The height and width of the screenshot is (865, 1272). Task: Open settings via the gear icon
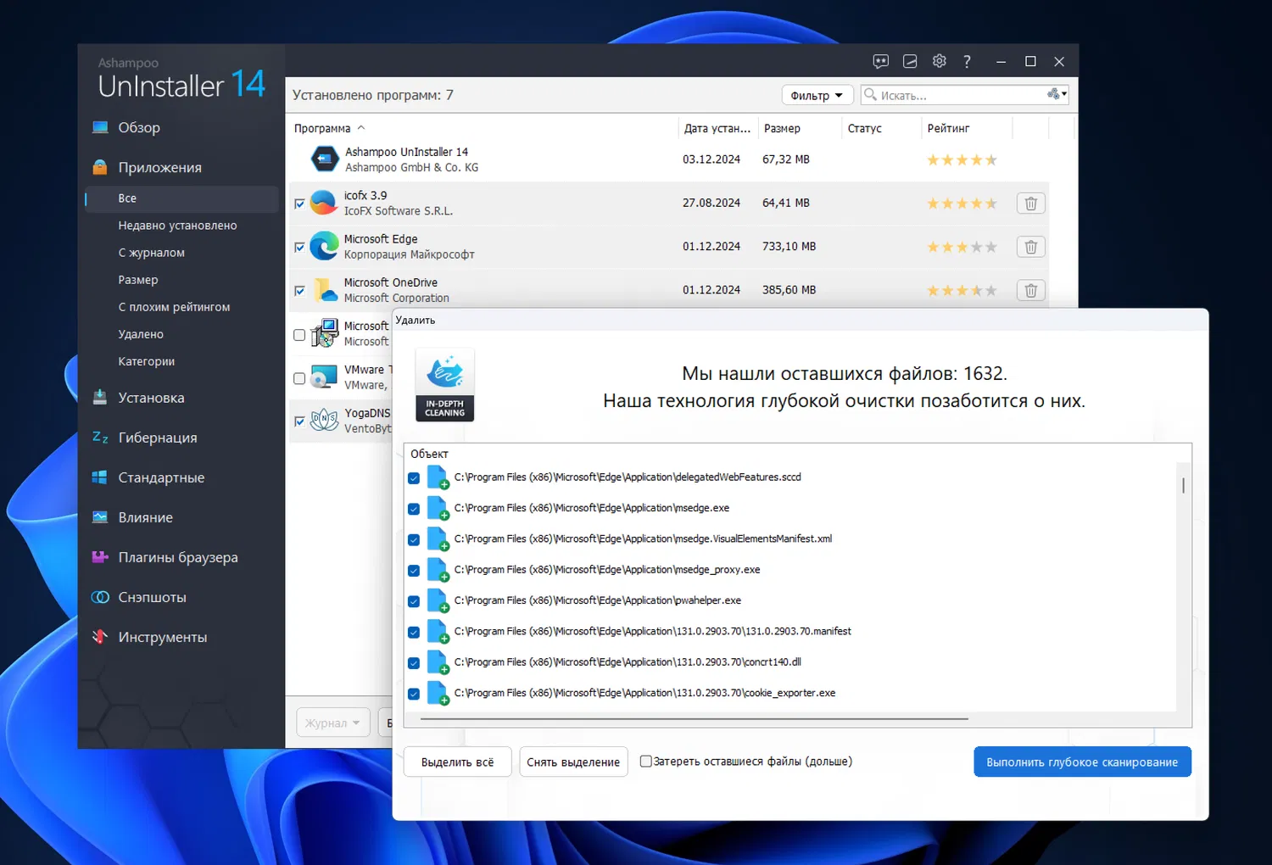[x=939, y=61]
